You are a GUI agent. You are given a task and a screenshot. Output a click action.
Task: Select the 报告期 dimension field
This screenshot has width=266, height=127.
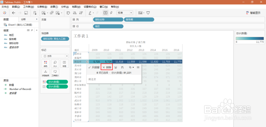(13, 39)
